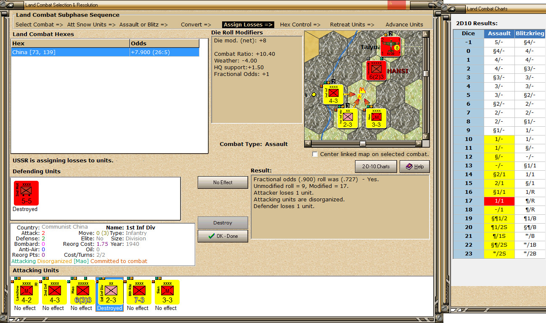Click the Odds column header
Screen dimensions: 546x323
(164, 43)
